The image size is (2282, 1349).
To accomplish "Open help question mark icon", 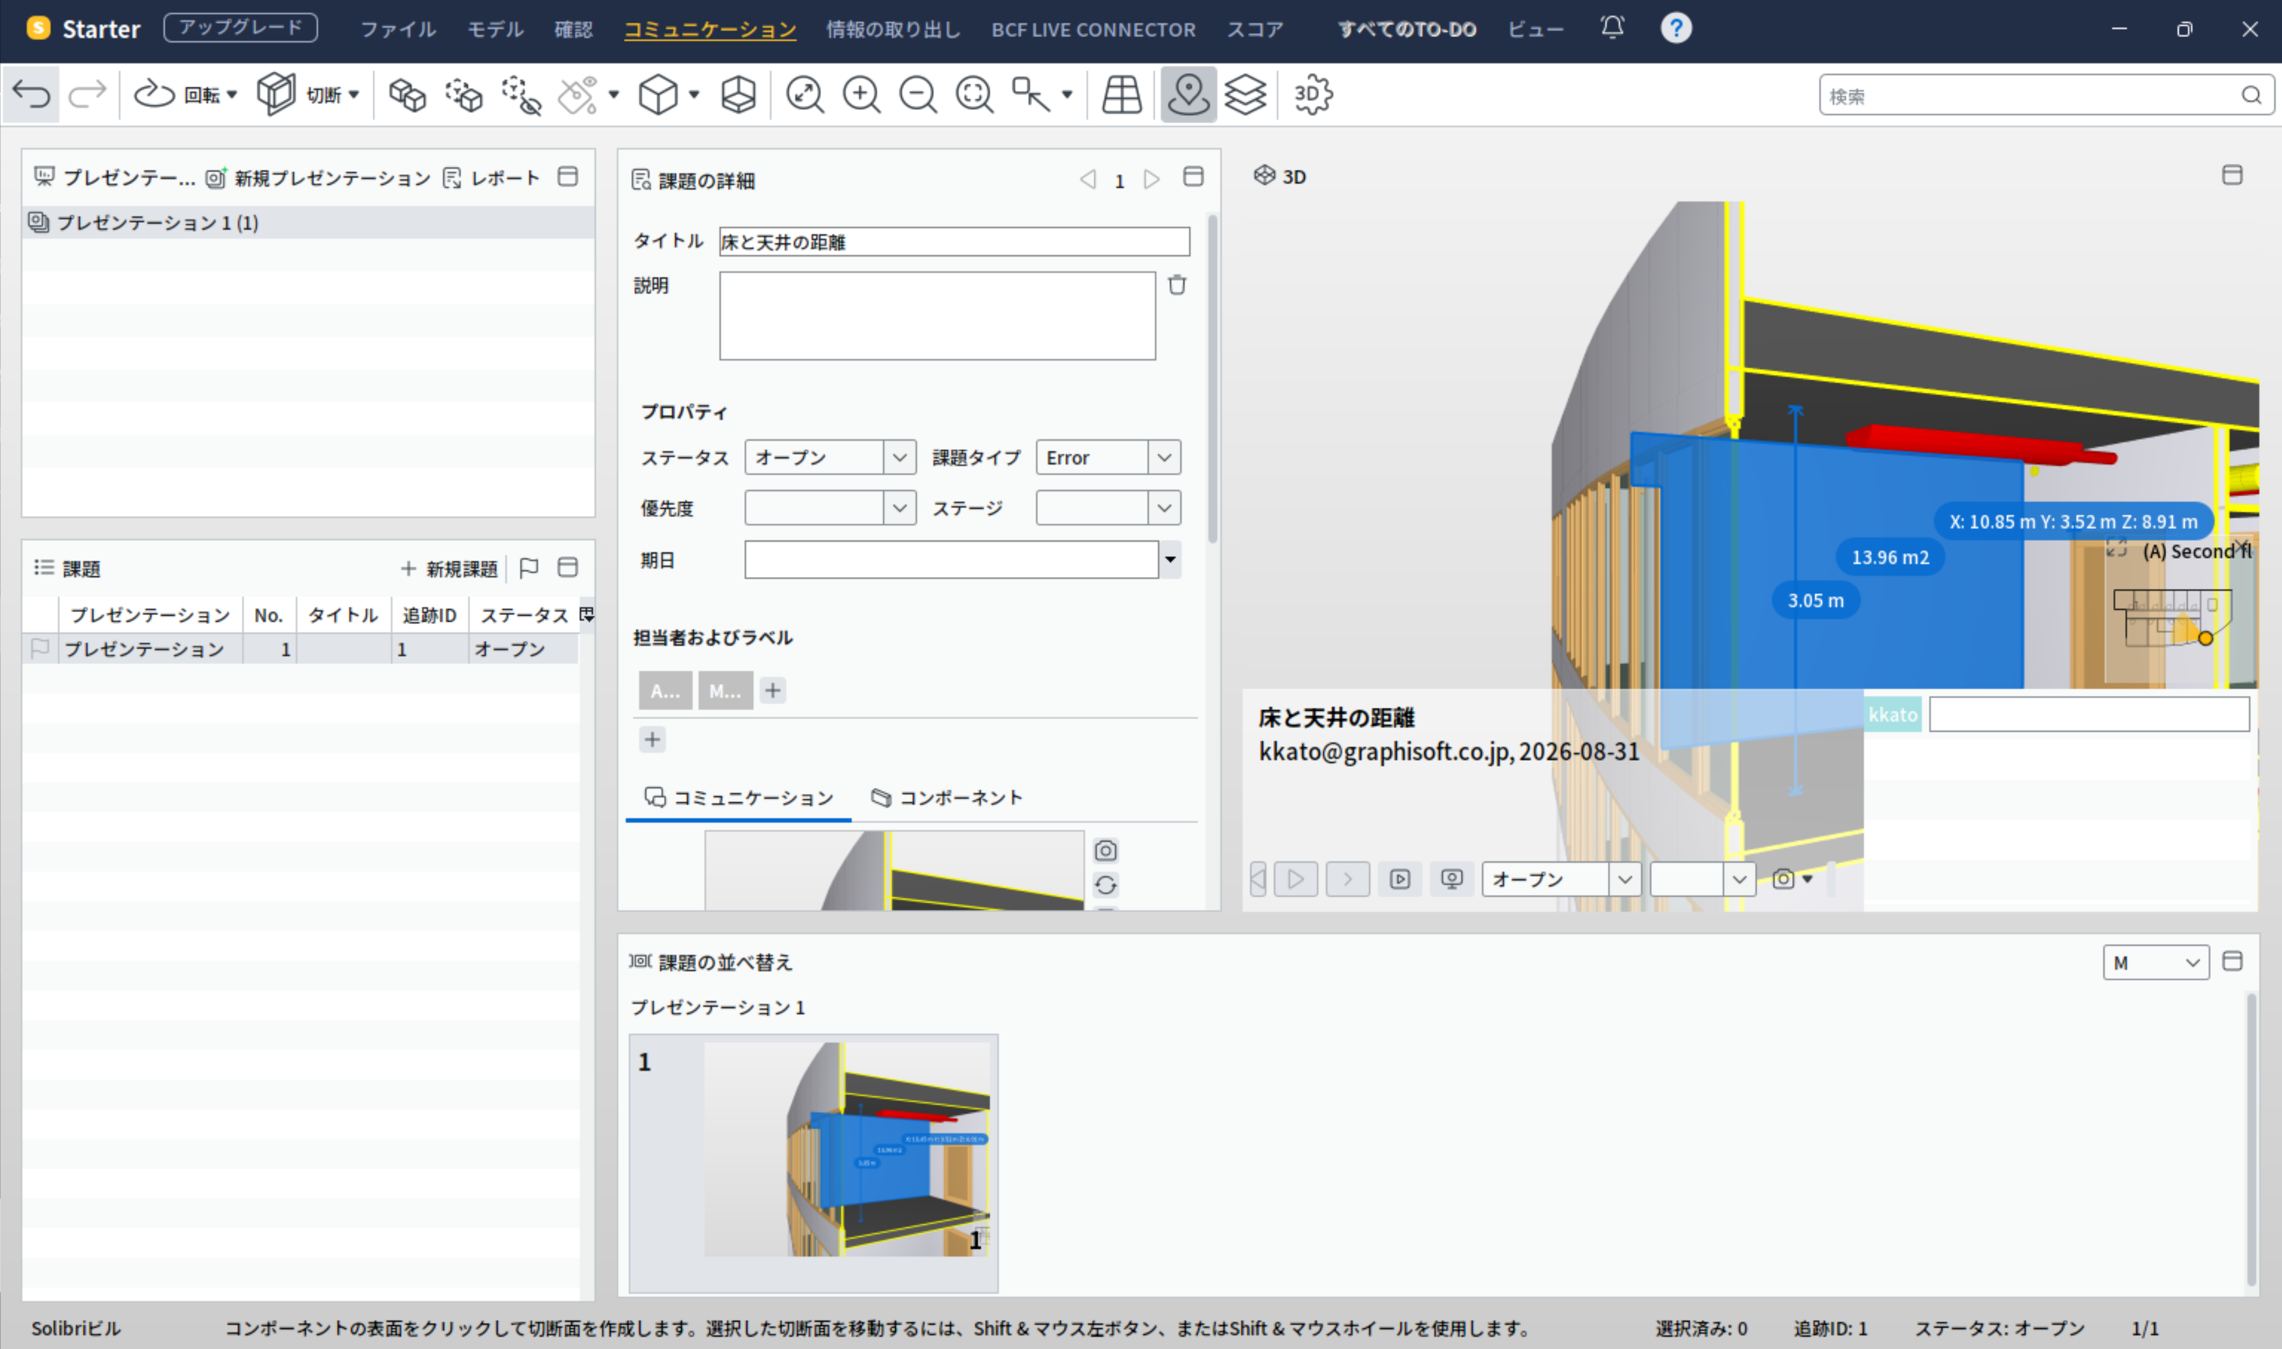I will point(1676,28).
